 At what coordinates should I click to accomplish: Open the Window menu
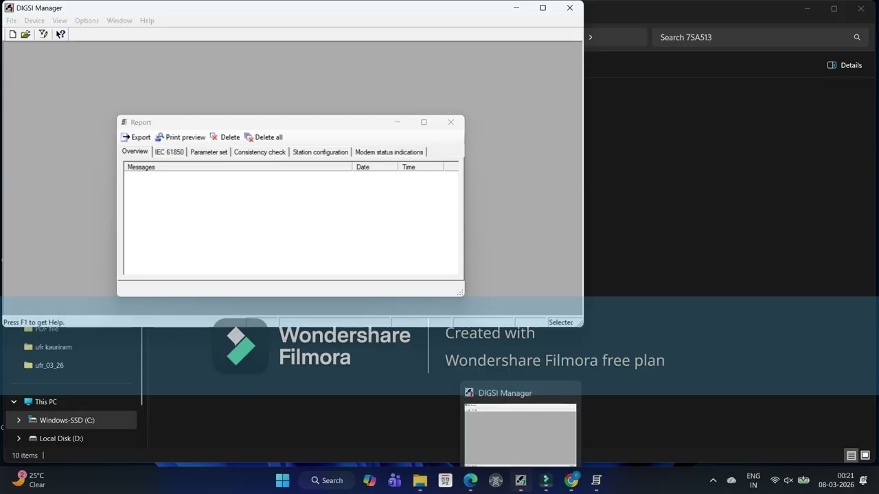(x=119, y=21)
